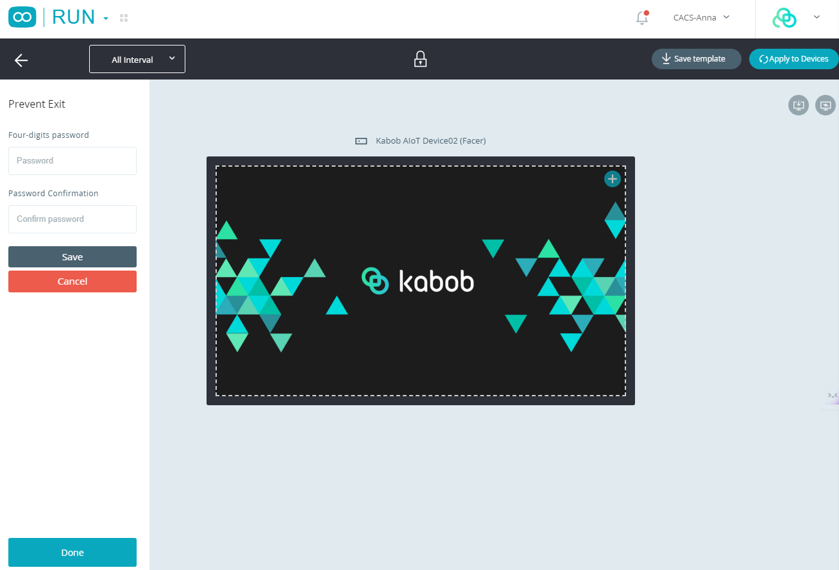Save the prevent exit password
This screenshot has width=839, height=570.
(x=72, y=256)
